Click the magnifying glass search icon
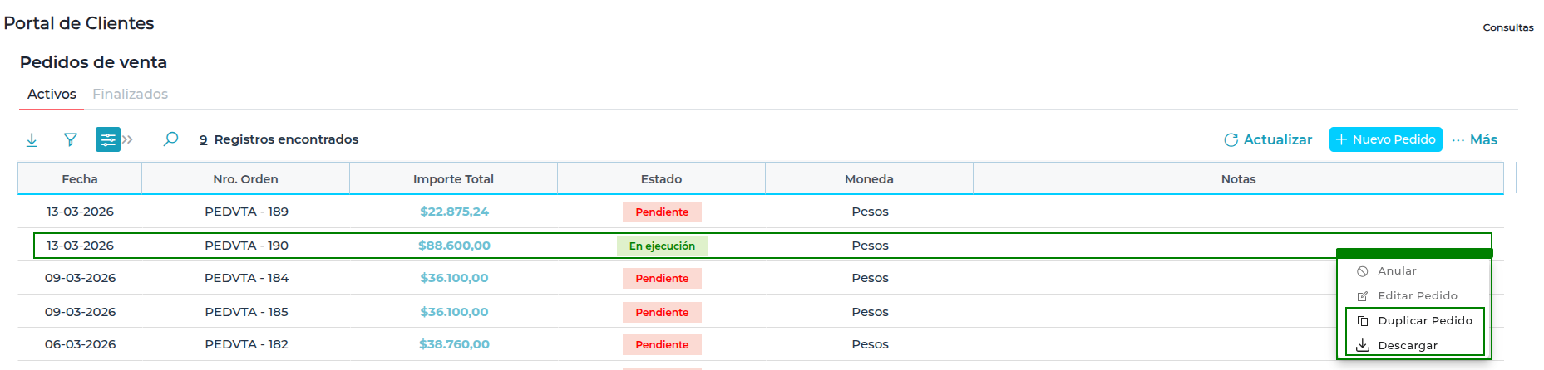Image resolution: width=1544 pixels, height=370 pixels. (x=170, y=139)
